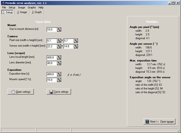Close the Periodic error analyser window
Image resolution: width=181 pixels, height=133 pixels.
click(x=178, y=3)
